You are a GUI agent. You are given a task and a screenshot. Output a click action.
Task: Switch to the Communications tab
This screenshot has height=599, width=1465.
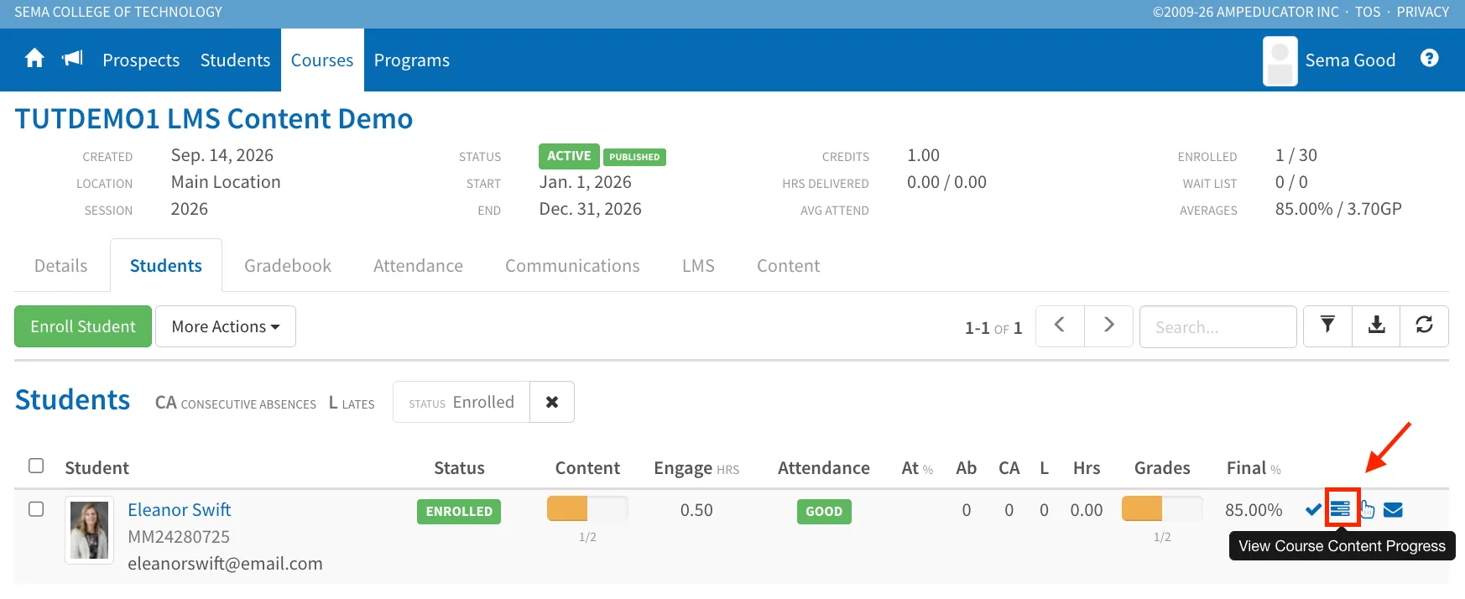click(572, 266)
